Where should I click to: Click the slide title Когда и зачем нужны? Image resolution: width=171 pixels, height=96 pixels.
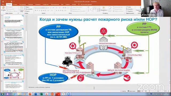[x=98, y=19]
